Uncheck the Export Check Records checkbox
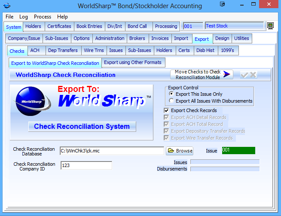Viewport: 281px width, 216px height. pos(167,110)
